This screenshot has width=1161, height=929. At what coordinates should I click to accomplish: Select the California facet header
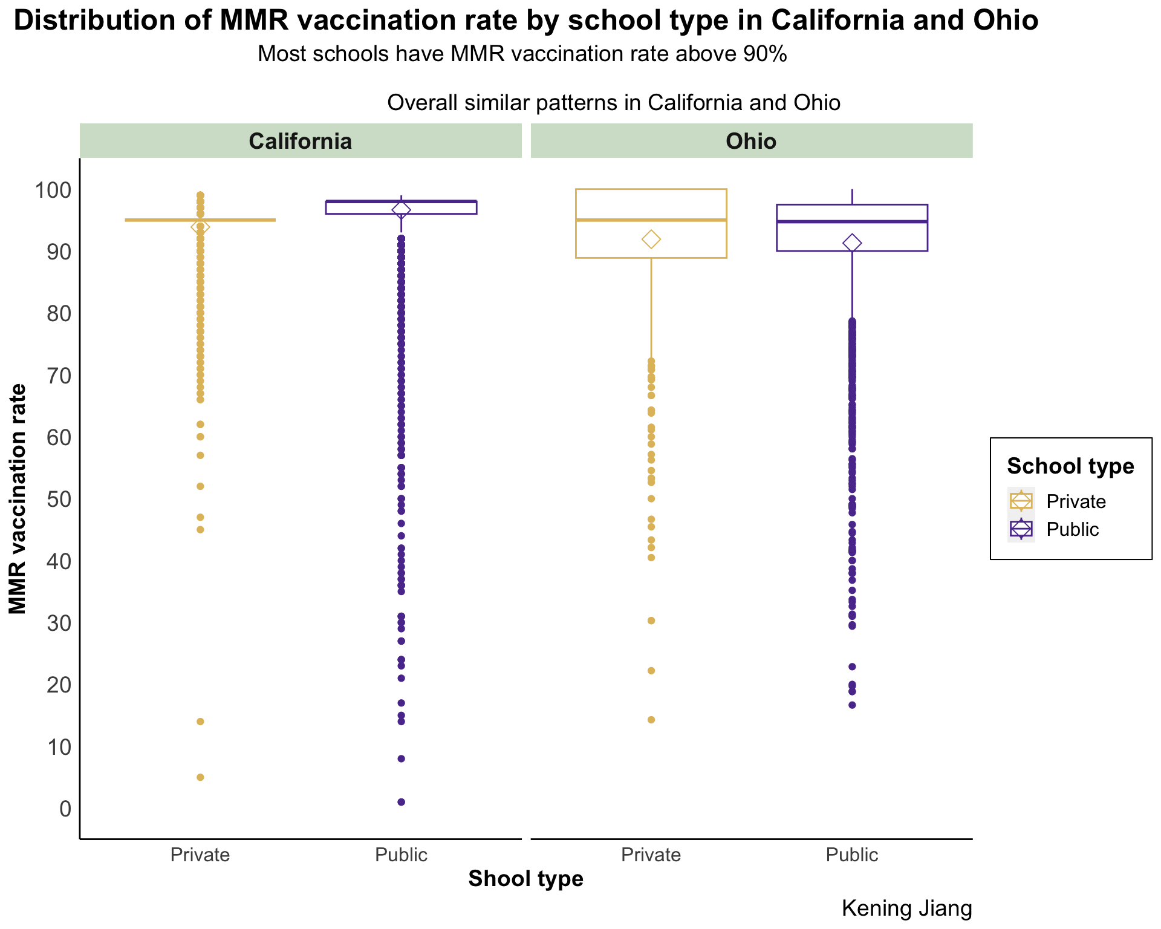301,141
